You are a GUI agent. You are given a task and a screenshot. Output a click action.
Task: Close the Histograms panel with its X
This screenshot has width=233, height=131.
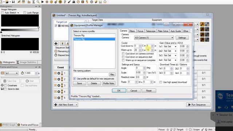click(x=39, y=7)
